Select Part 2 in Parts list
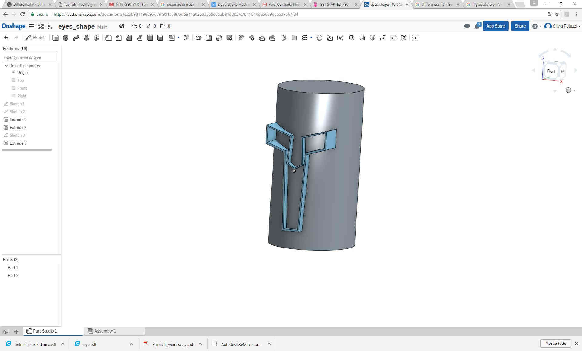The image size is (582, 351). 13,275
